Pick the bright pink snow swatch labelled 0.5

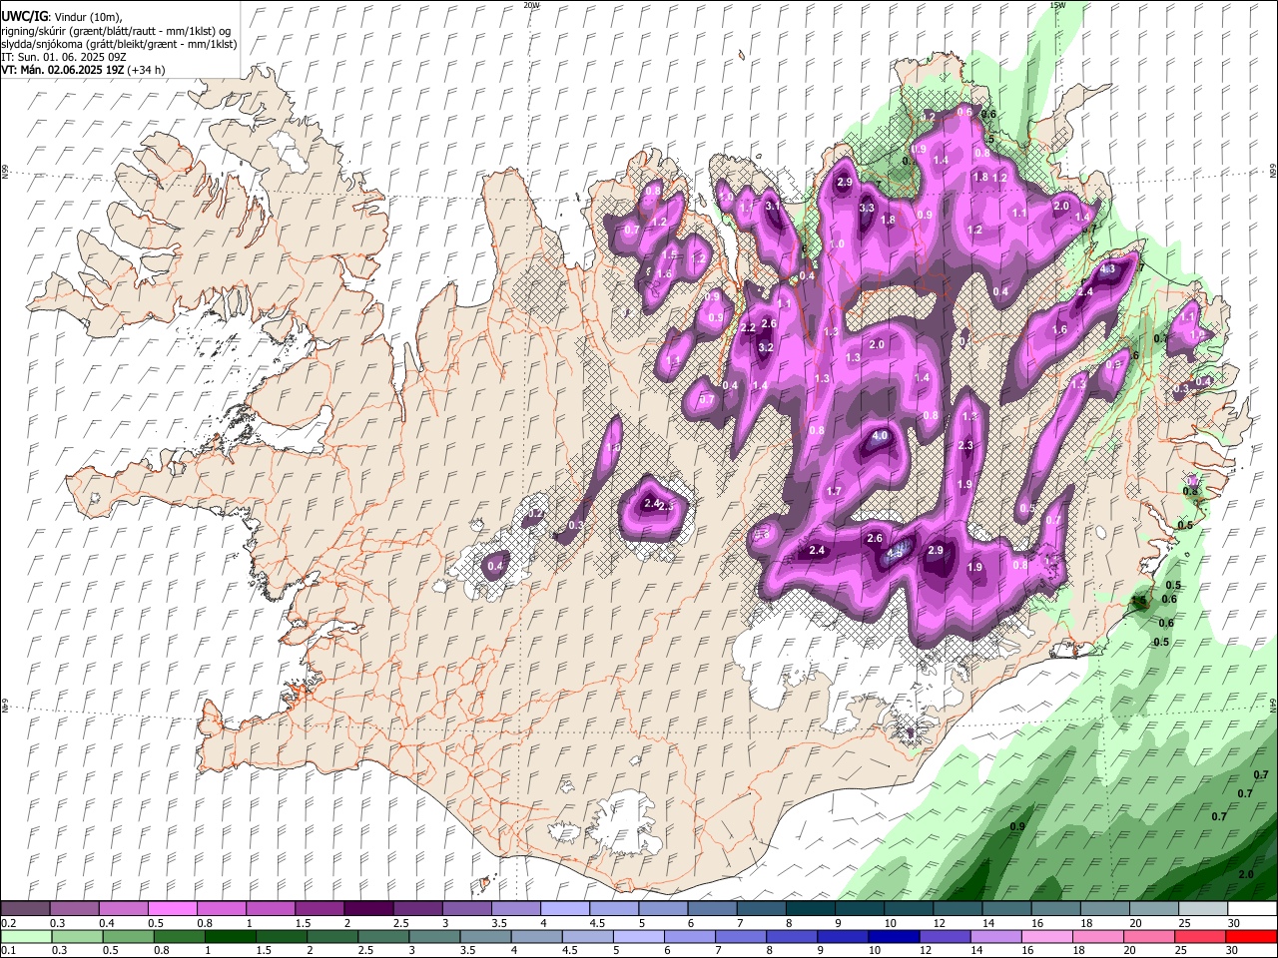point(172,909)
